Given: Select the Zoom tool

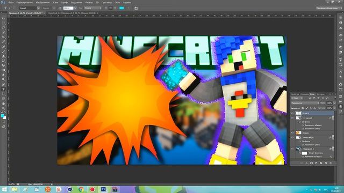Looking at the screenshot, I should tap(3, 108).
